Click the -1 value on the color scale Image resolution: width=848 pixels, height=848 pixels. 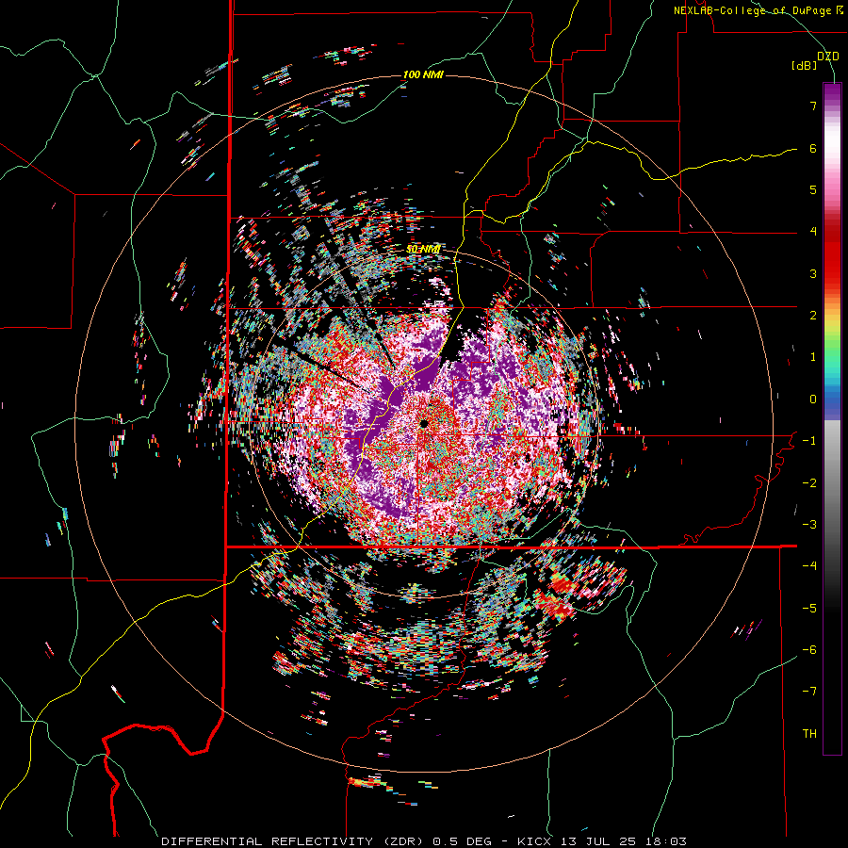click(809, 441)
